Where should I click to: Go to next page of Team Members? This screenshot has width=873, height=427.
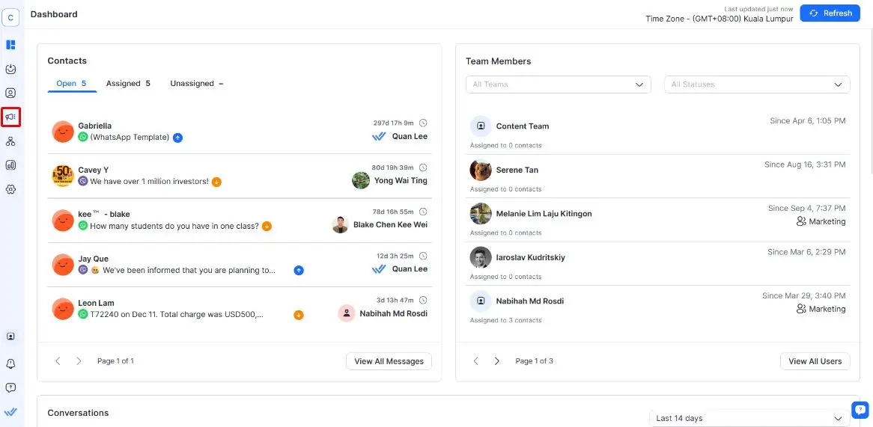point(497,361)
